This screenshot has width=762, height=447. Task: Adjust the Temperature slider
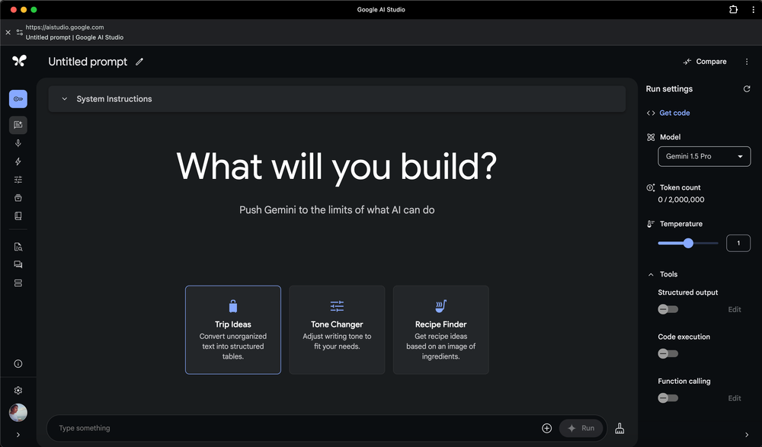pyautogui.click(x=688, y=243)
